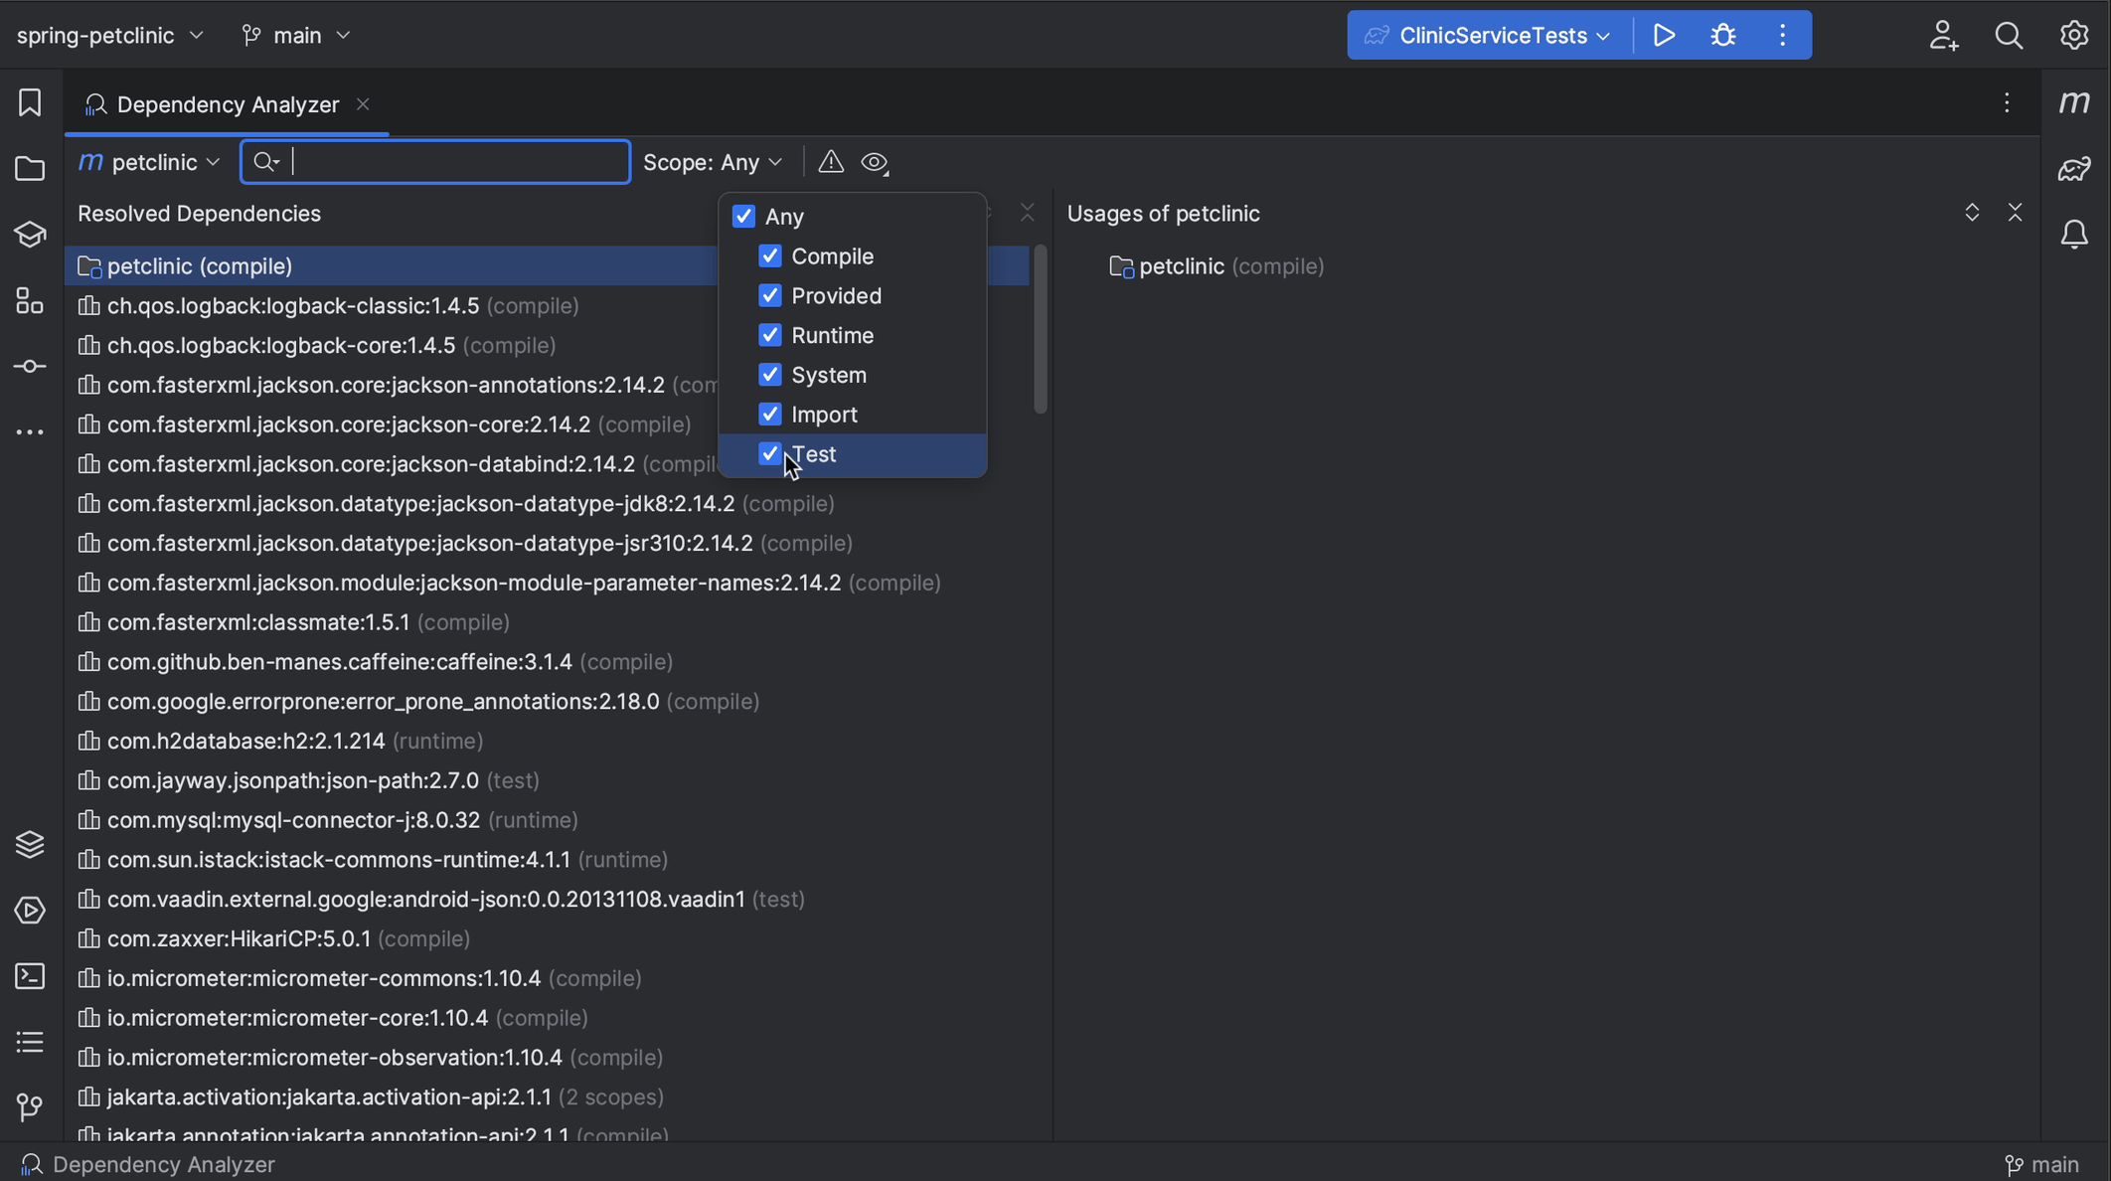Run the ClinicServiceTests configuration

pos(1664,35)
